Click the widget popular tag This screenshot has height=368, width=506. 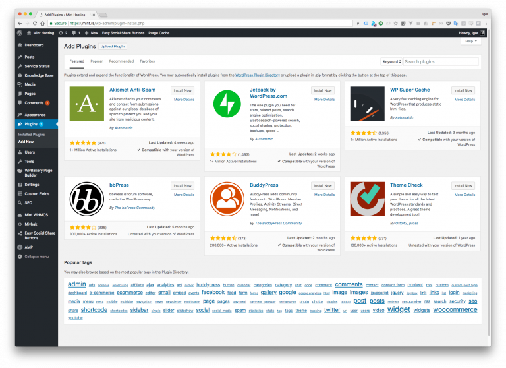click(x=399, y=309)
